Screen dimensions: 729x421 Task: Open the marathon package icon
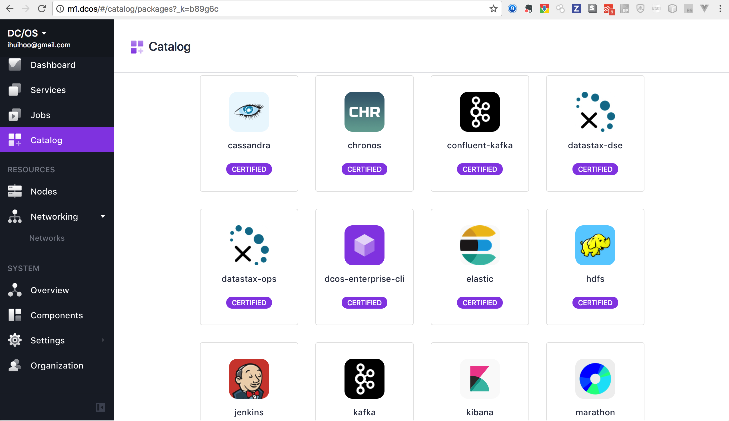pyautogui.click(x=595, y=379)
